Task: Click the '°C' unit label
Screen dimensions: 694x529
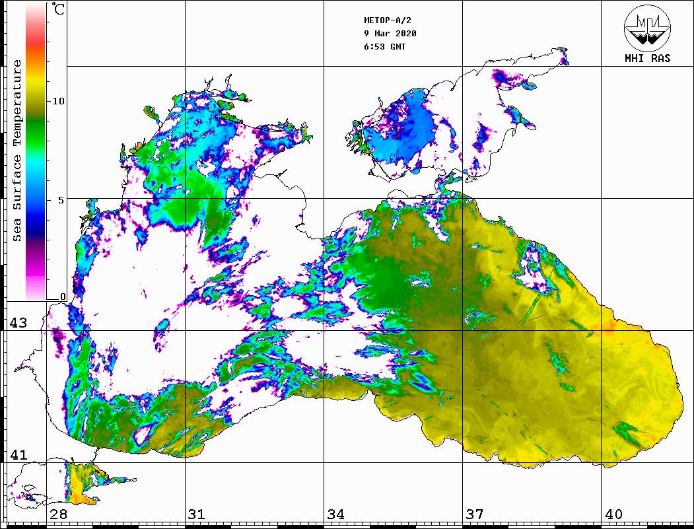Action: [x=58, y=9]
